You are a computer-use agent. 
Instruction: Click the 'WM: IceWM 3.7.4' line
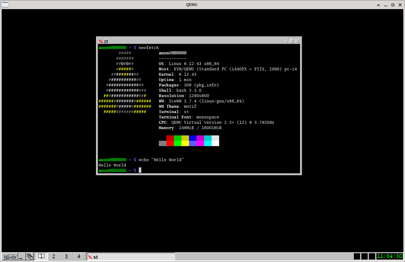(x=202, y=101)
